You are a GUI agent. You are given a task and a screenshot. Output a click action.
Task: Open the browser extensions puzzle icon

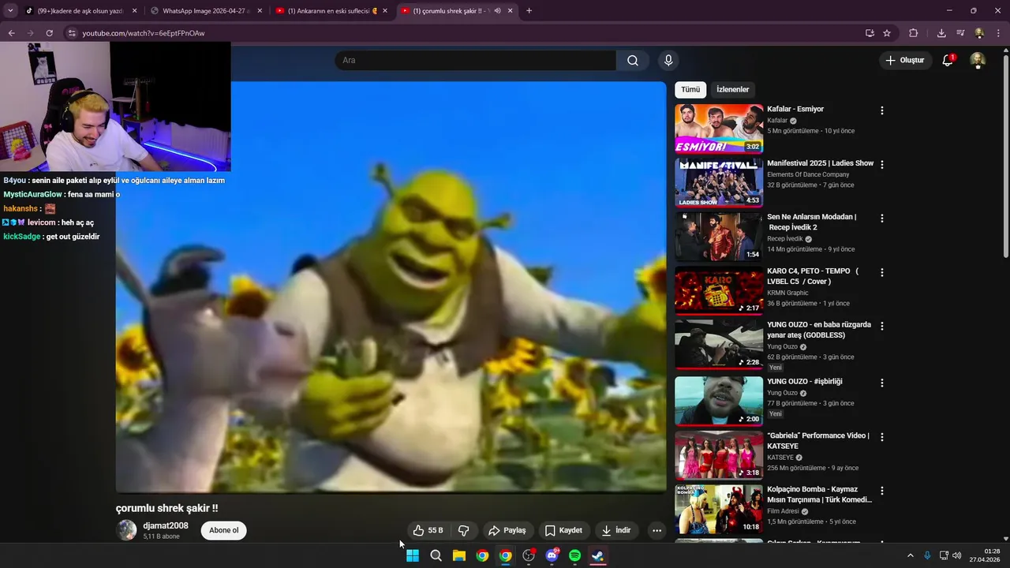click(913, 33)
